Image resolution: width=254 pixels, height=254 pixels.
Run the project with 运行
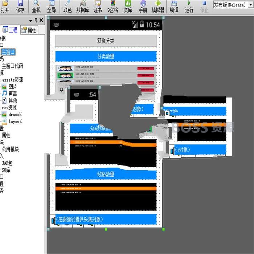pyautogui.click(x=189, y=7)
